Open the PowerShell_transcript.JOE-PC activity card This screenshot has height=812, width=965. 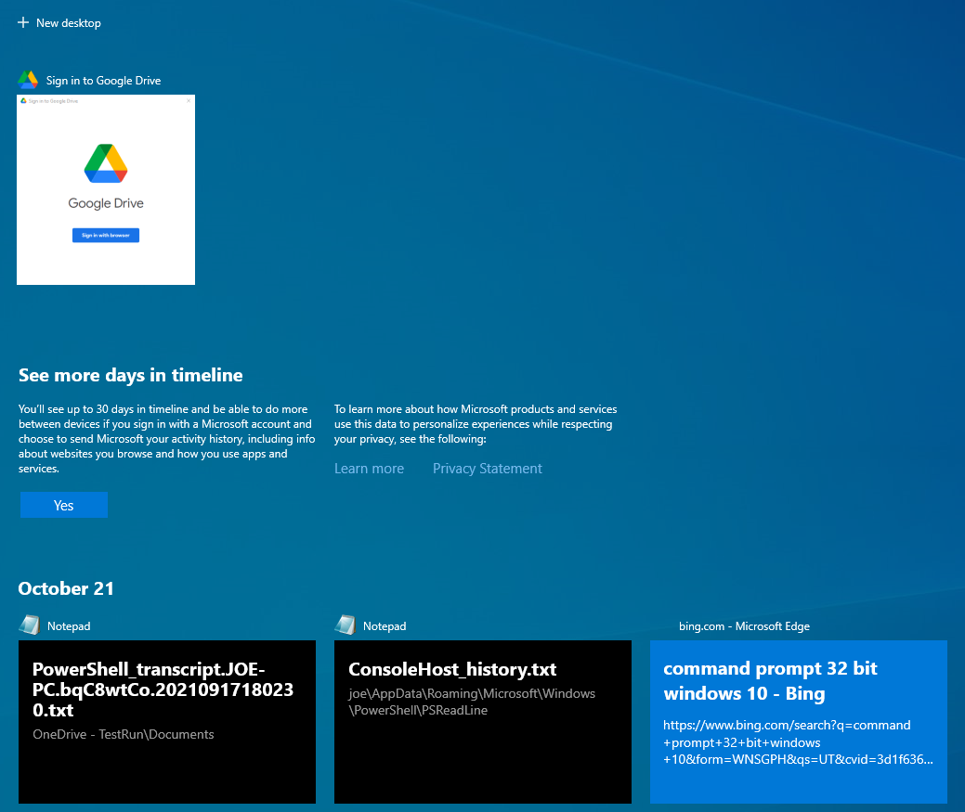point(167,722)
